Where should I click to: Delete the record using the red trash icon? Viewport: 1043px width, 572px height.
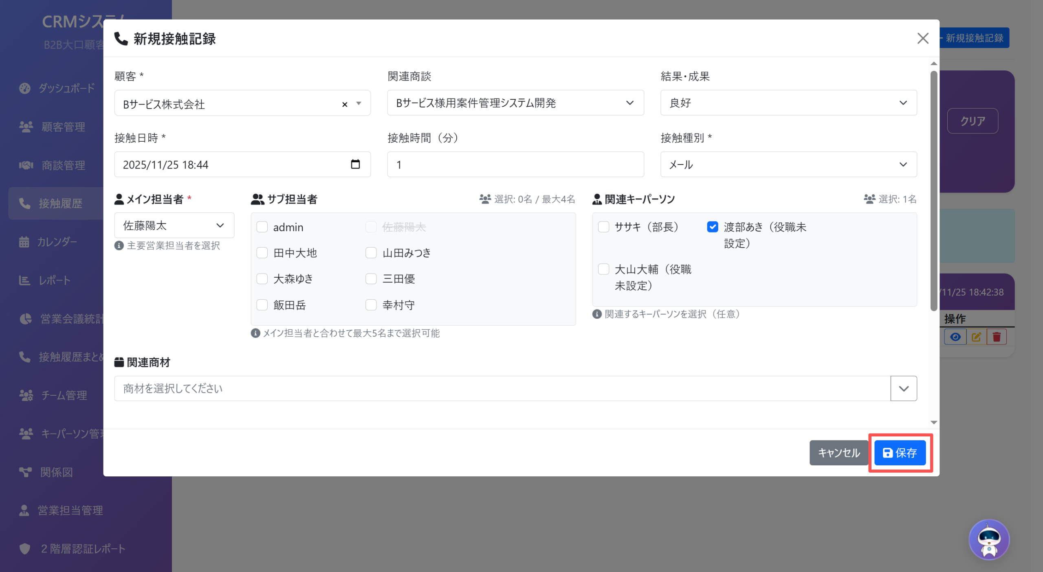point(997,337)
